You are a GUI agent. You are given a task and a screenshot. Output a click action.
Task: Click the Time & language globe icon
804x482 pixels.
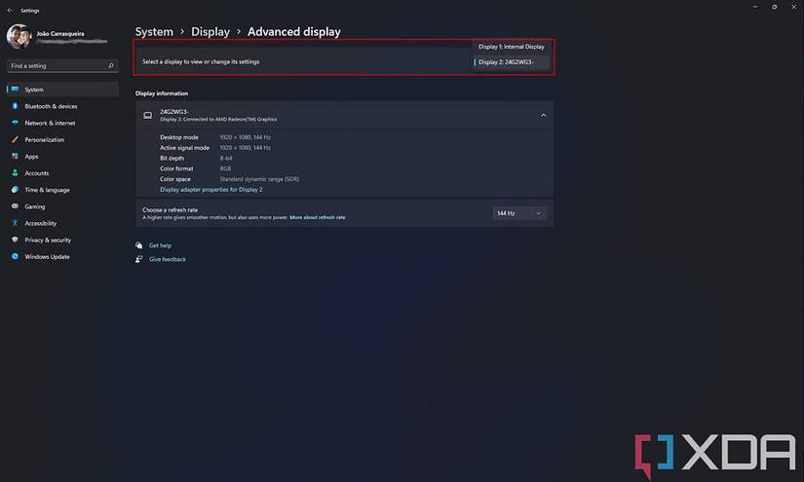(15, 190)
